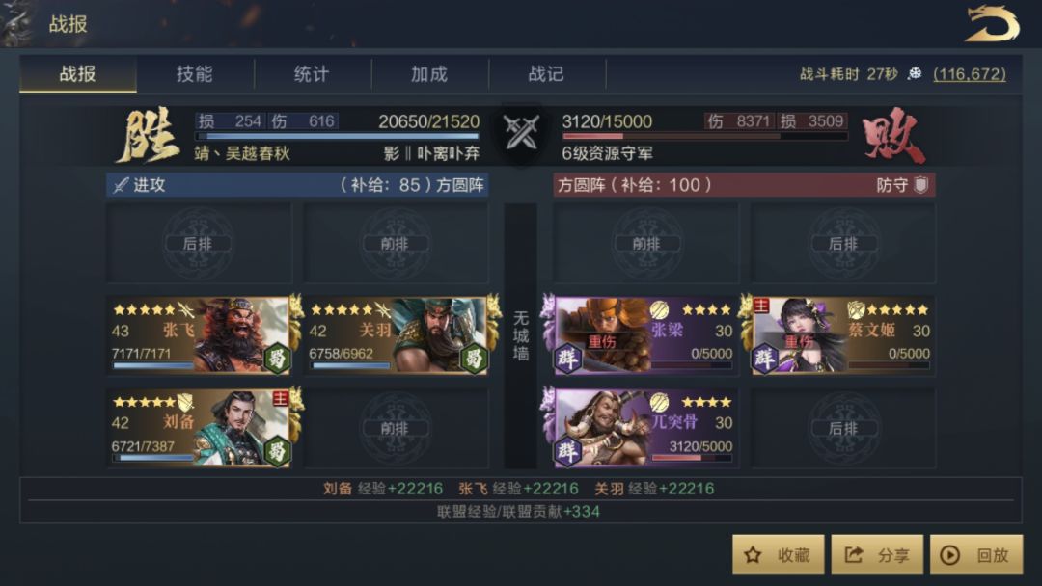Open the 张梁 defender card
The image size is (1042, 586).
644,335
